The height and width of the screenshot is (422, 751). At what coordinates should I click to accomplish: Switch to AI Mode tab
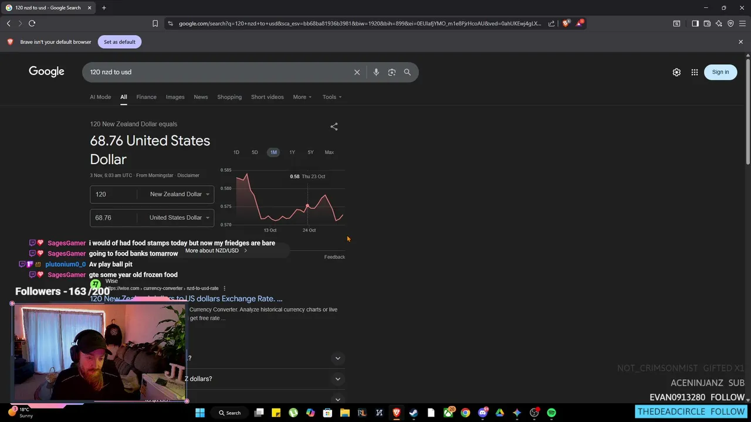pyautogui.click(x=100, y=97)
